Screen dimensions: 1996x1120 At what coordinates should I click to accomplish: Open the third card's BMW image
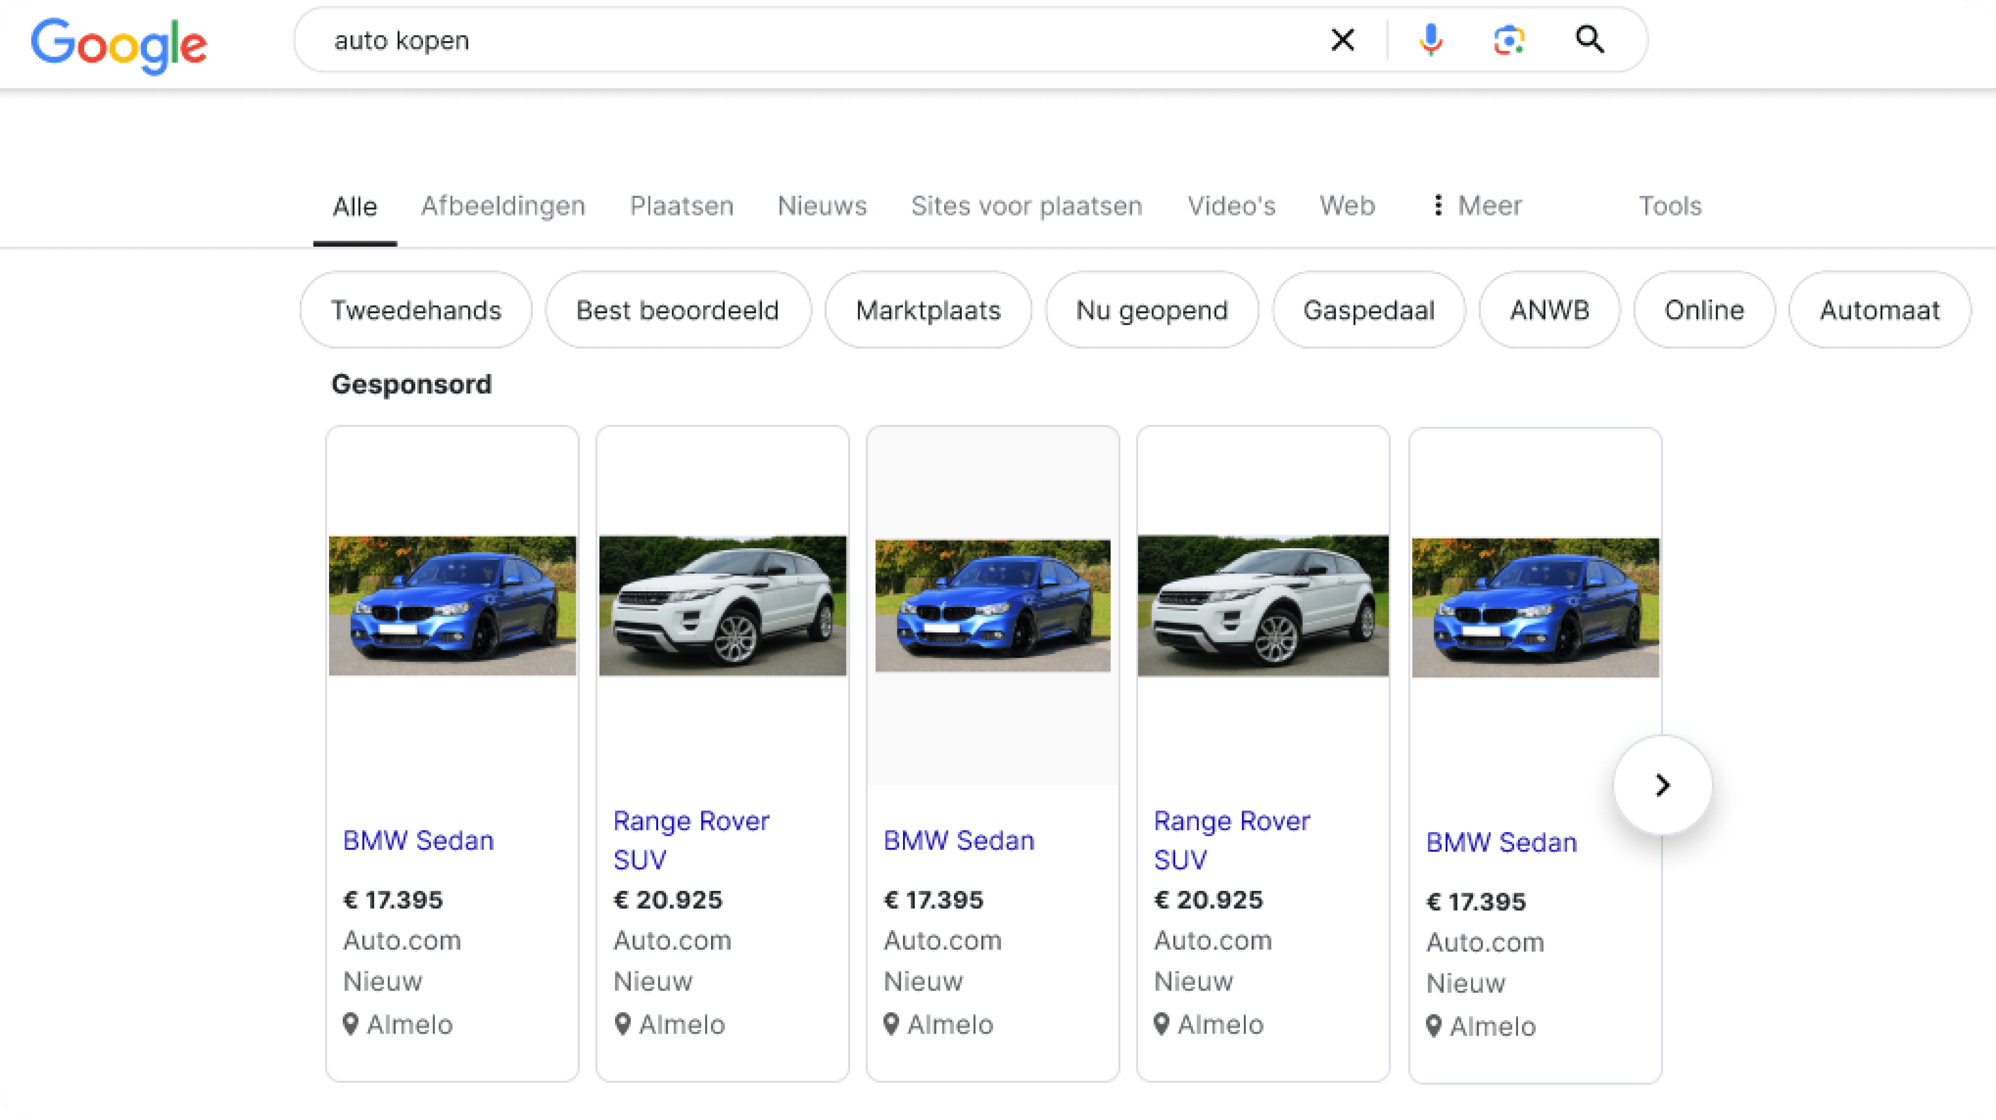993,606
